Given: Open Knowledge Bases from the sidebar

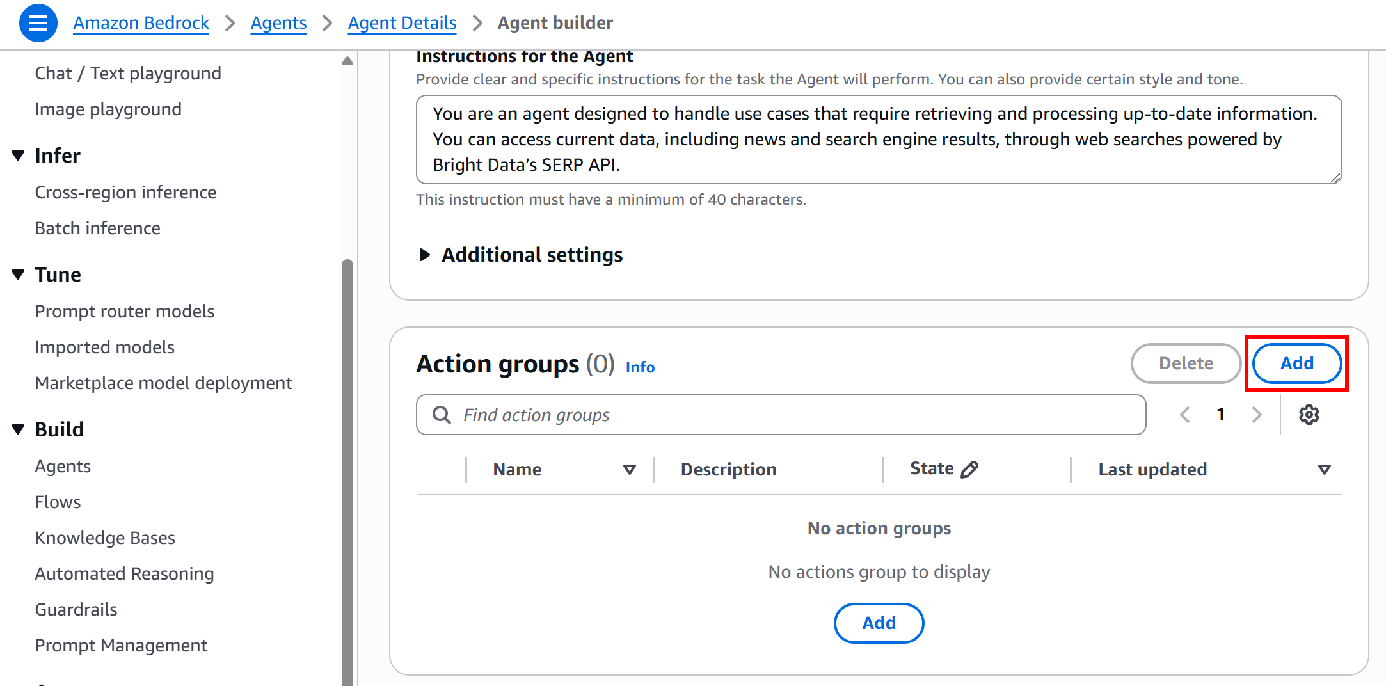Looking at the screenshot, I should (105, 538).
